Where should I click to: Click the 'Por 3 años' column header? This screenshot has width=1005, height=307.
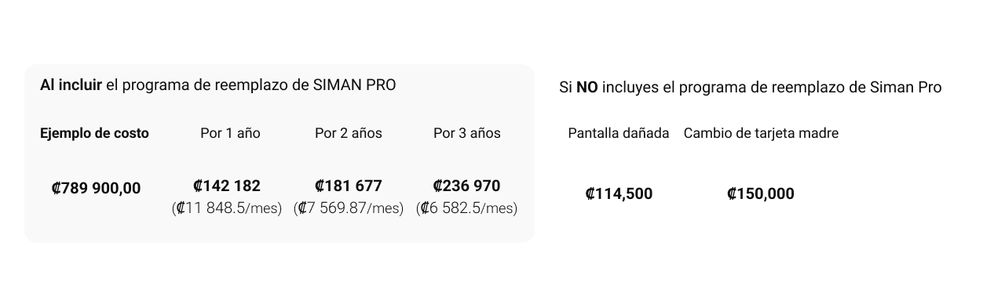pos(467,133)
